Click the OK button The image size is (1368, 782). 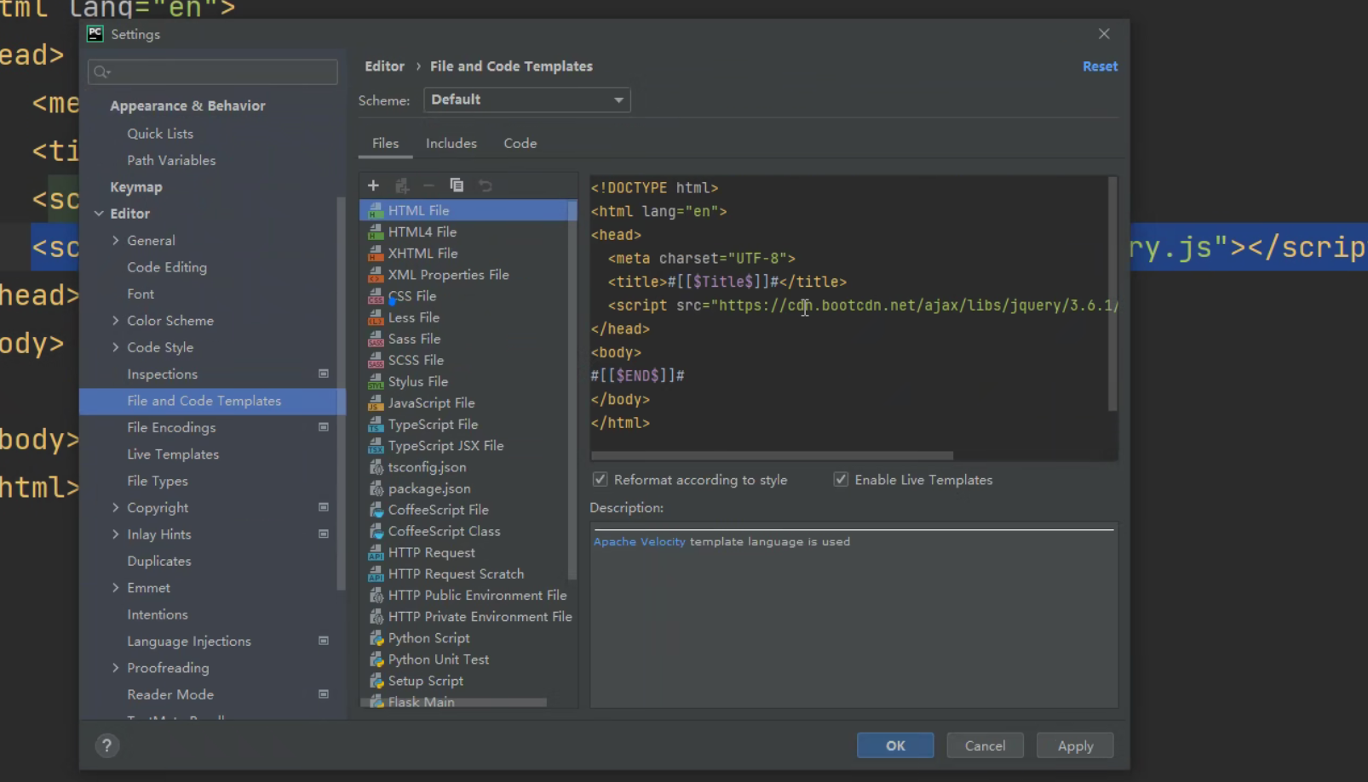pos(895,745)
